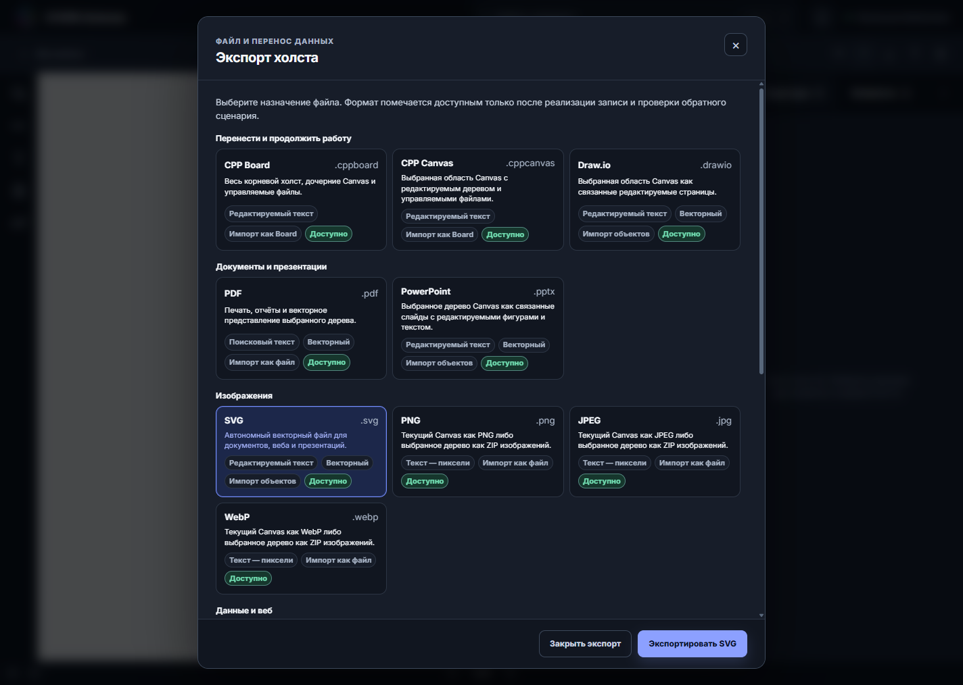Image resolution: width=963 pixels, height=685 pixels.
Task: Click the Доступно badge in the PNG card
Action: point(425,481)
